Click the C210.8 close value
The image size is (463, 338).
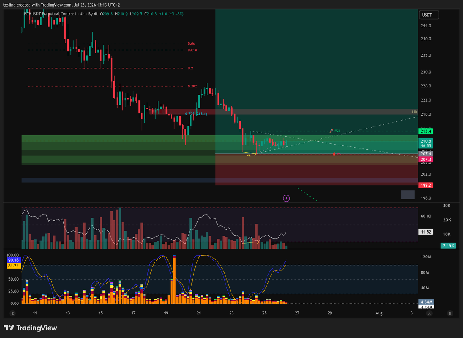click(150, 14)
